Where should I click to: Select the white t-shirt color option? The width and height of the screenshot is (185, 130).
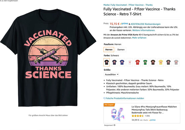point(130,62)
